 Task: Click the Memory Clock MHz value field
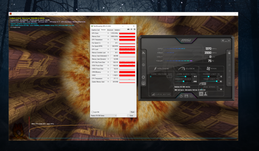coord(195,81)
